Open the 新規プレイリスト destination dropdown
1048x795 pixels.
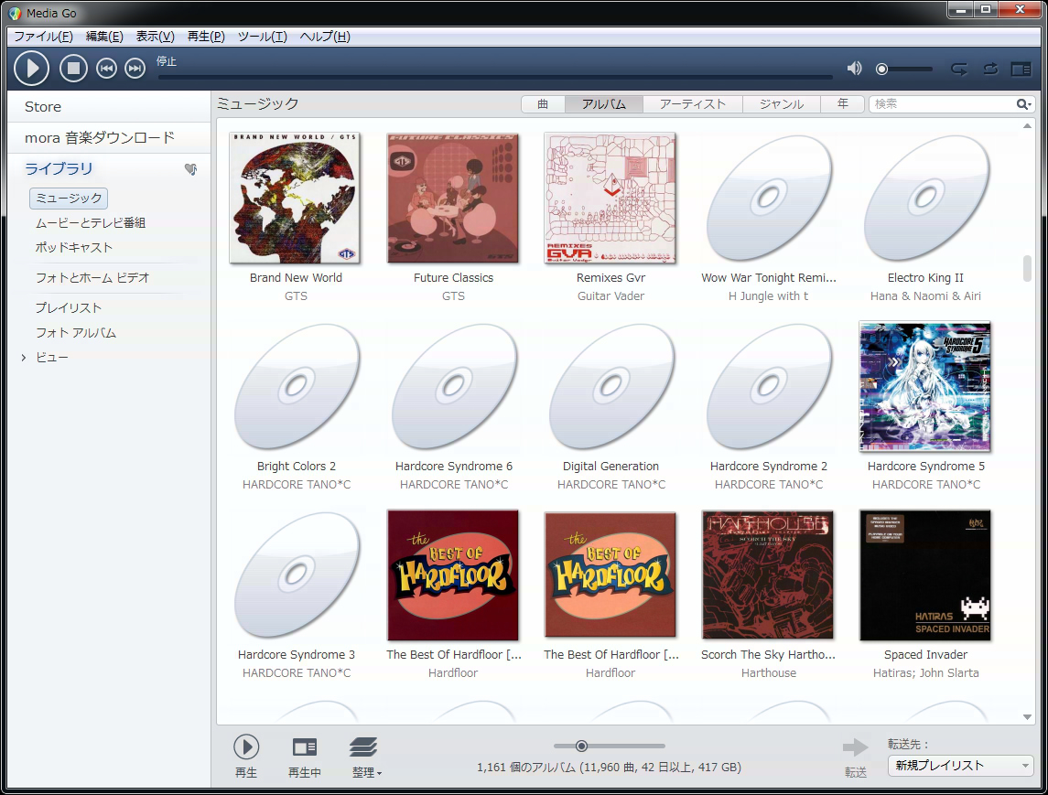coord(960,766)
